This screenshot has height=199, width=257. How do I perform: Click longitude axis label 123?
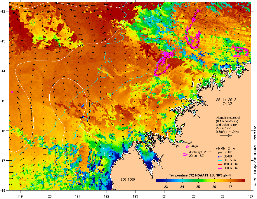click(x=136, y=196)
